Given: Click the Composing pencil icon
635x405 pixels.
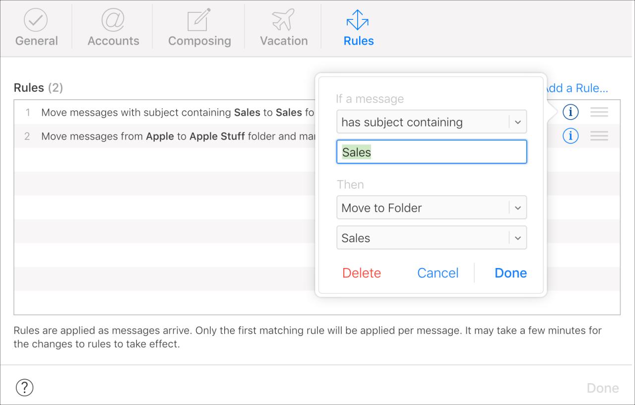Looking at the screenshot, I should (199, 20).
